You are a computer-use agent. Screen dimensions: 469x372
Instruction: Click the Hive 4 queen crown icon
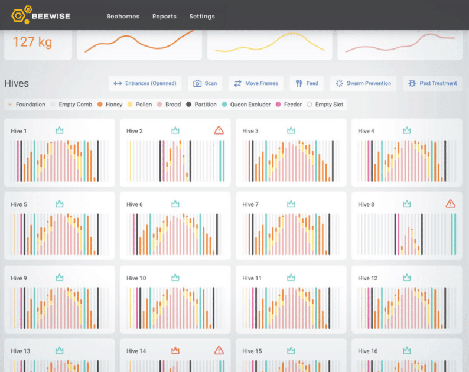pos(407,130)
